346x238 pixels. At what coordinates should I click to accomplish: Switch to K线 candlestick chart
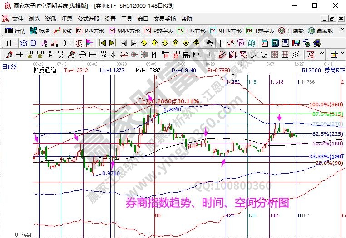(x=63, y=31)
